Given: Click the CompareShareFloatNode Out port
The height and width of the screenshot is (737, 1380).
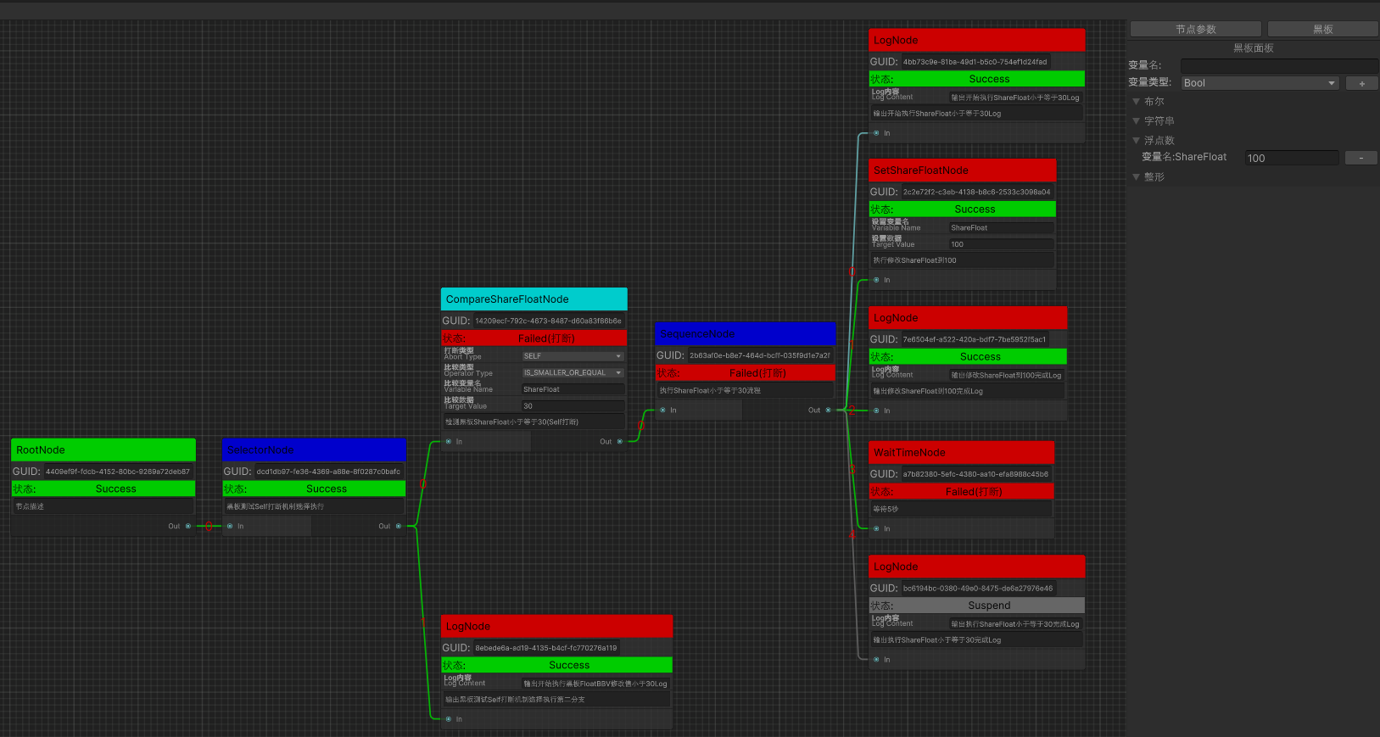Looking at the screenshot, I should click(x=620, y=441).
